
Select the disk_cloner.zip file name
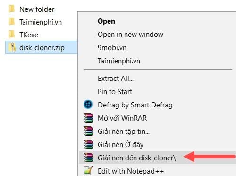(42, 48)
